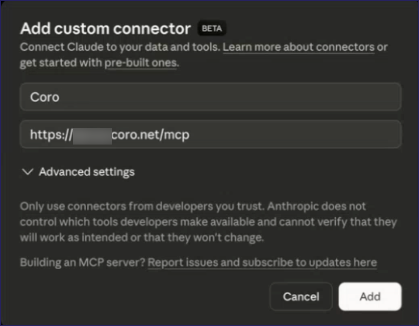Select the connector name field showing Coro
Screen dimensions: 419x326
point(209,96)
